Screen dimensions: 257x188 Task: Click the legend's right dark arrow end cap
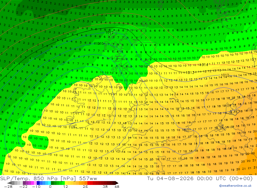pyautogui.click(x=117, y=183)
